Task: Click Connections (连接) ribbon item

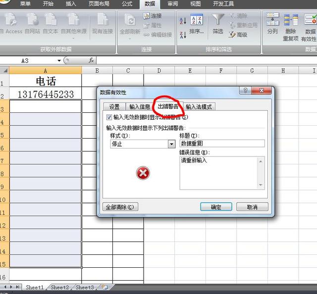Action: 153,16
